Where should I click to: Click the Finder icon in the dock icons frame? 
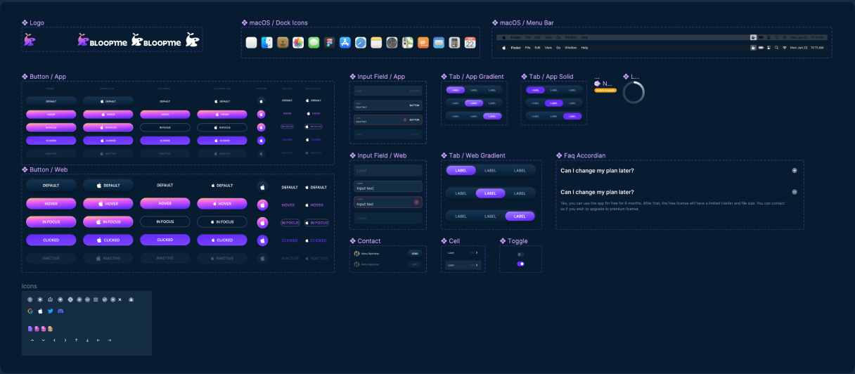point(266,43)
